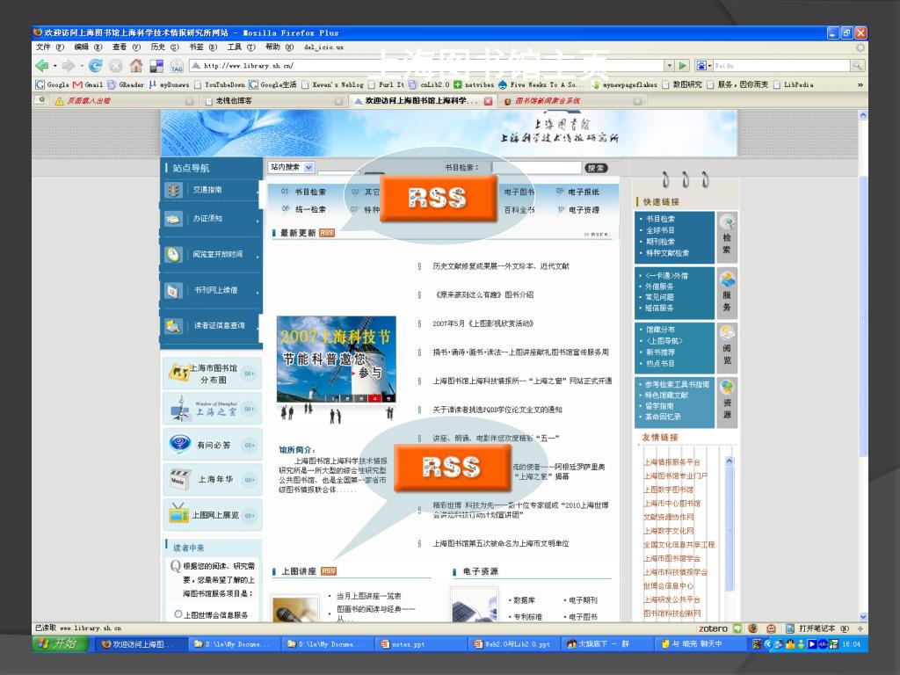
Task: Click the RSS badge next to 上图讲座
Action: click(x=329, y=571)
